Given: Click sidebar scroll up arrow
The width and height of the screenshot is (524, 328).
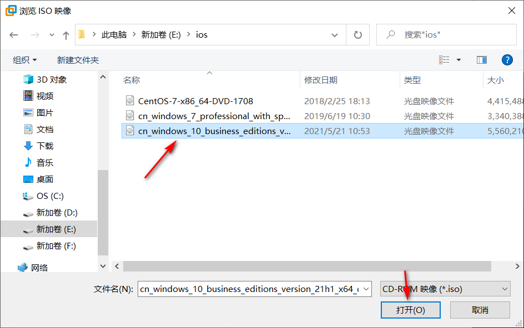Looking at the screenshot, I should (103, 77).
